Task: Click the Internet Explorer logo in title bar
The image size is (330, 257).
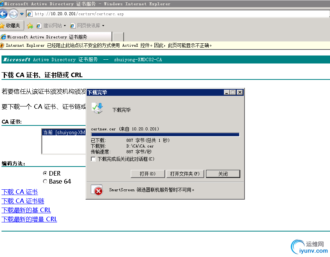Action: [2, 3]
